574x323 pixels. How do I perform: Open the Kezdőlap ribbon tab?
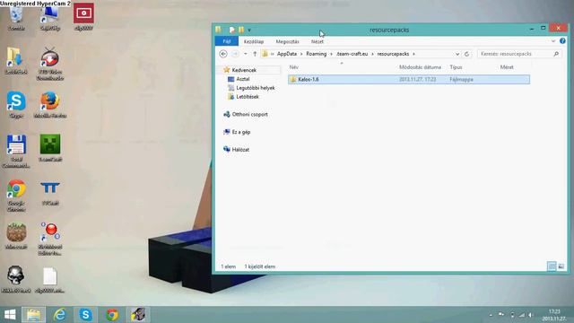(254, 42)
